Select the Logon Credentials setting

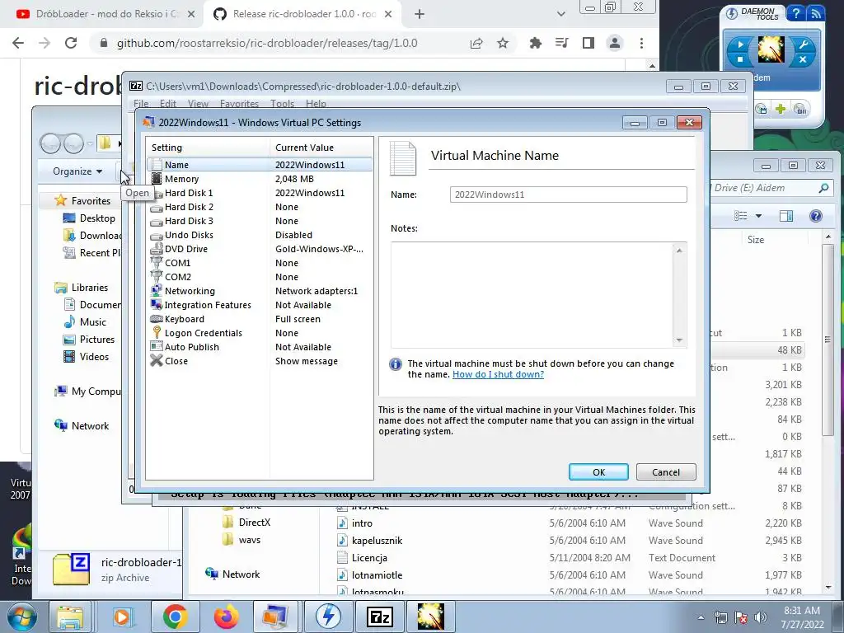click(x=260, y=333)
